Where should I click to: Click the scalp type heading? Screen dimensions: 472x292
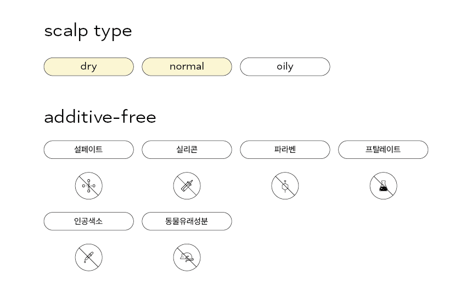point(88,31)
